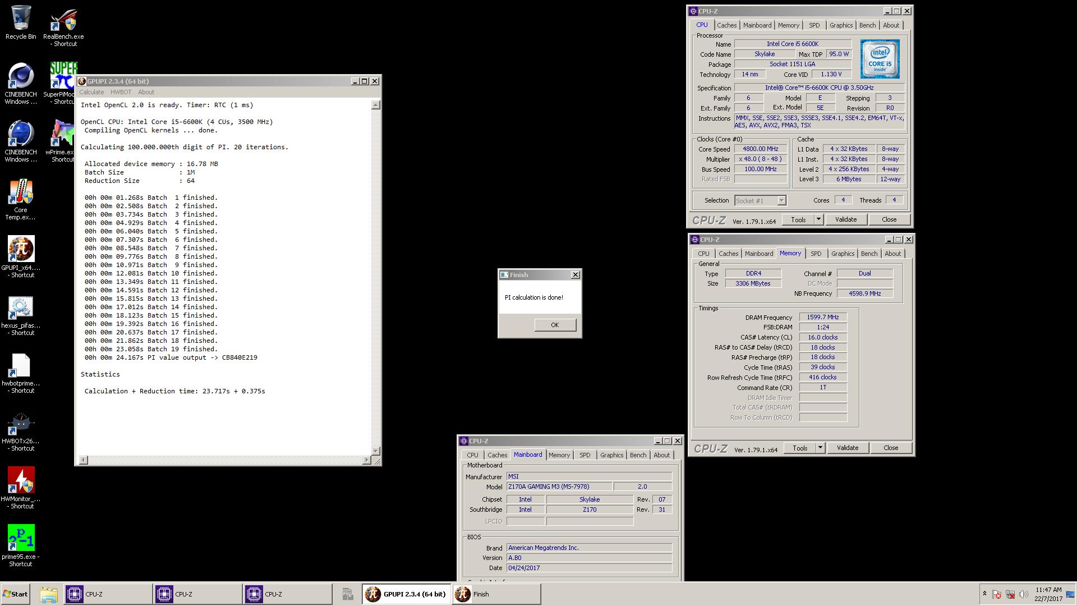Expand Tools dropdown arrow in CPU tab window
This screenshot has height=606, width=1077.
point(818,219)
